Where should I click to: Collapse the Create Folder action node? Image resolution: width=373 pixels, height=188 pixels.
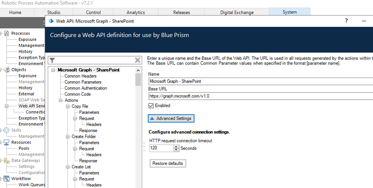click(67, 136)
